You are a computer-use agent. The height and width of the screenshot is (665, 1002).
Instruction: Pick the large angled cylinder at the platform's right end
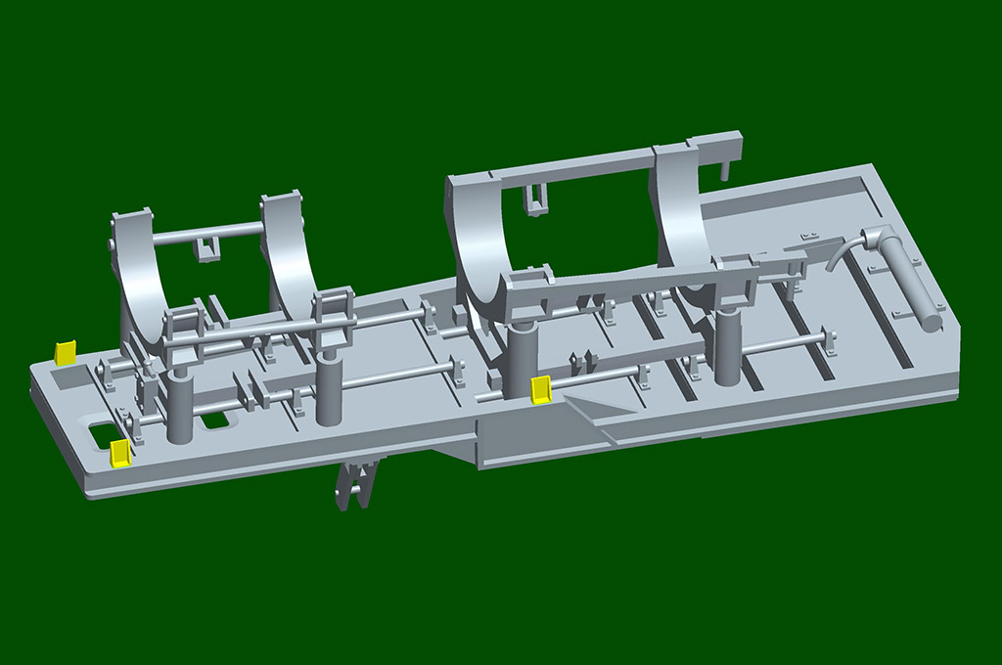click(902, 279)
